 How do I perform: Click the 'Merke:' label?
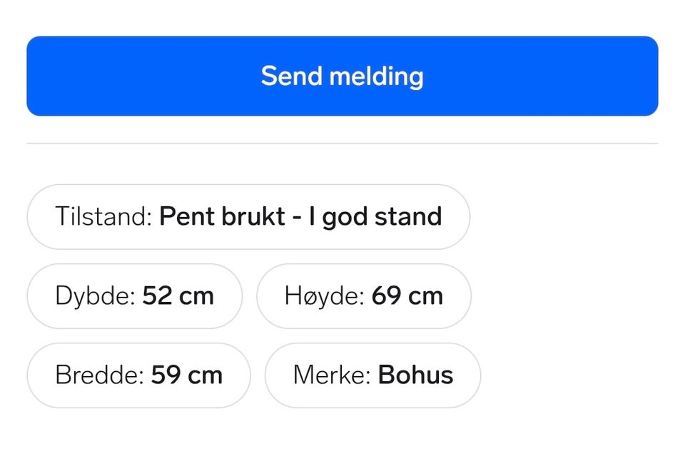(x=332, y=375)
